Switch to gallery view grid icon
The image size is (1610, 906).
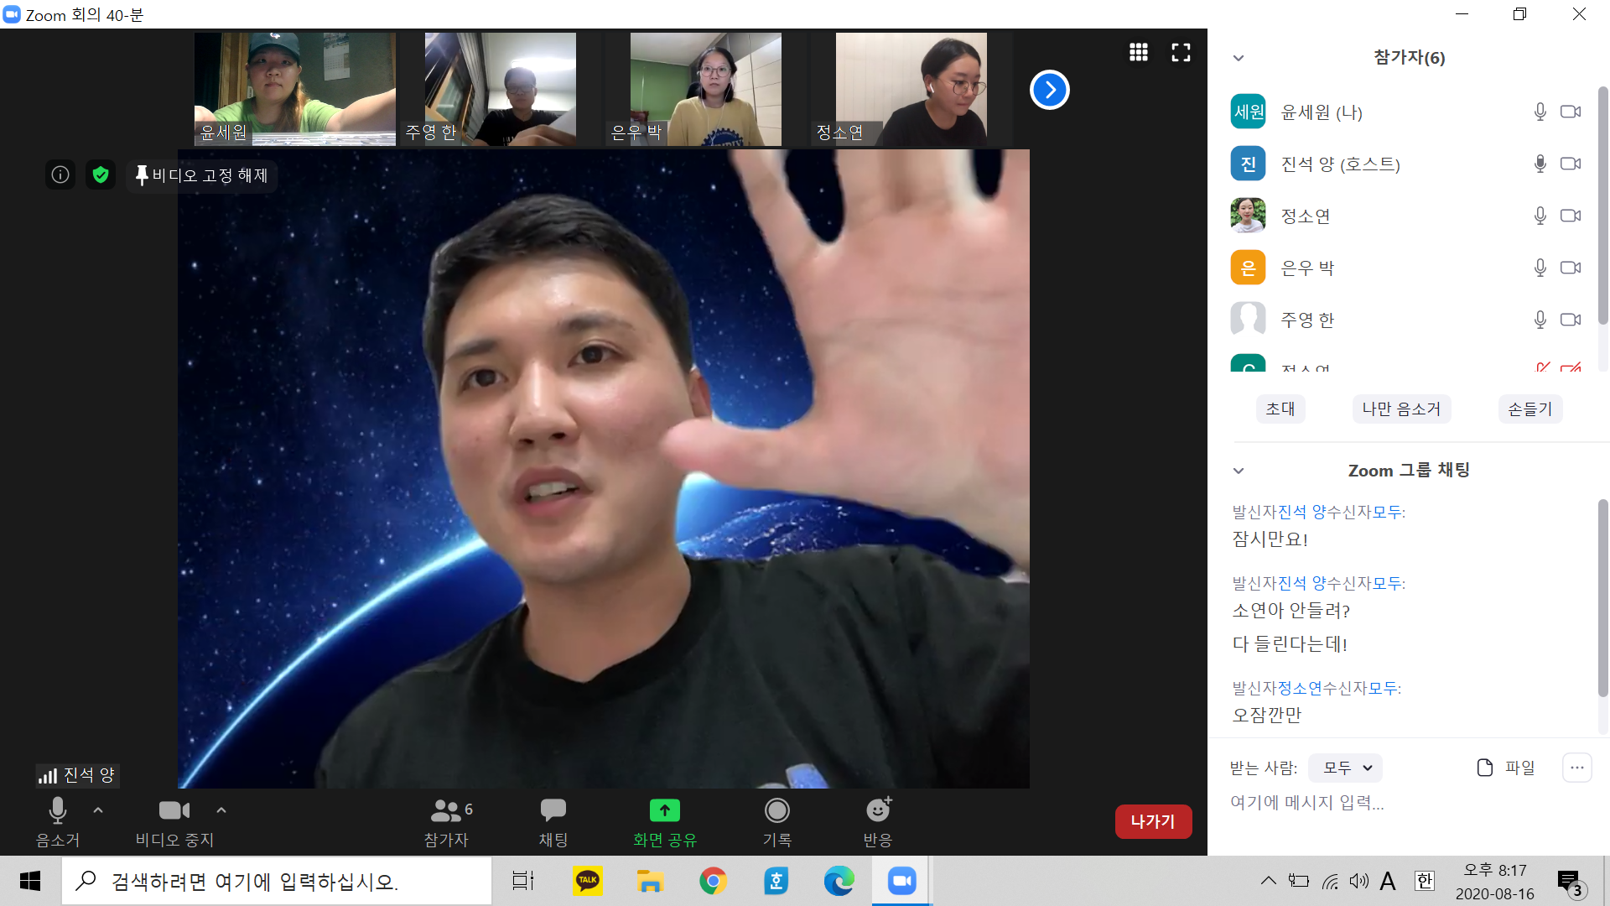tap(1139, 52)
